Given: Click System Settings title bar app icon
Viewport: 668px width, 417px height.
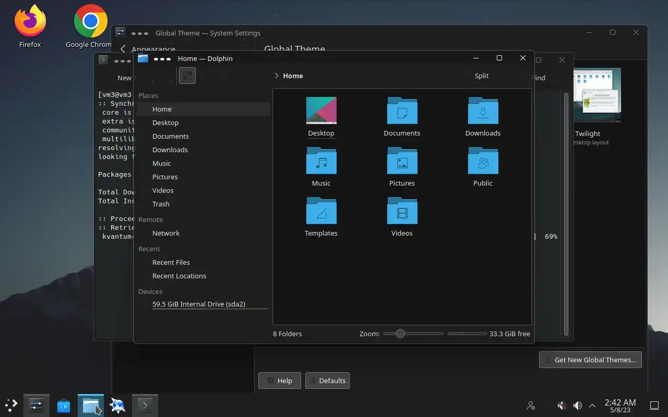Looking at the screenshot, I should (121, 33).
